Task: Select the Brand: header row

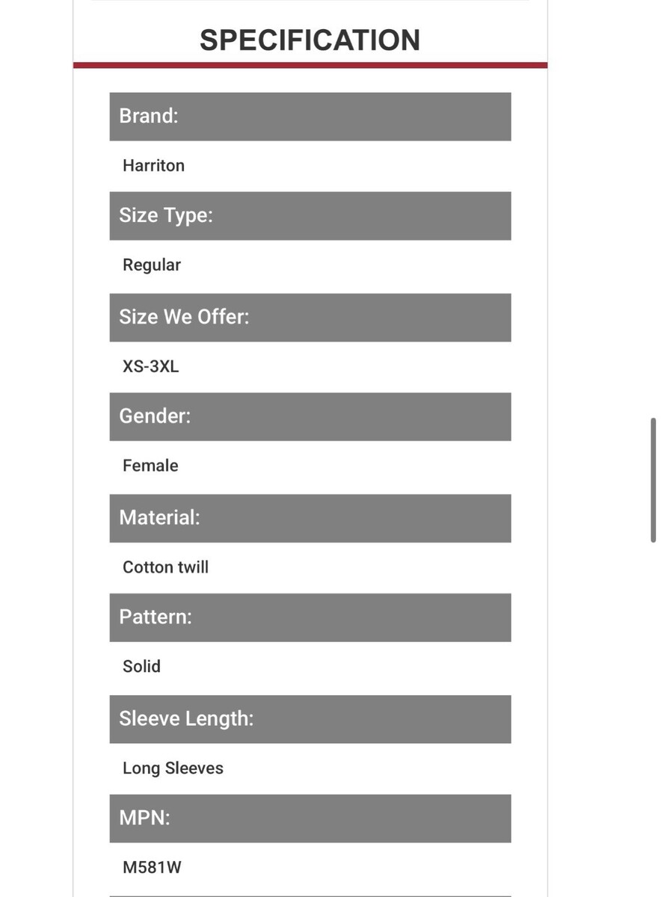Action: [310, 117]
